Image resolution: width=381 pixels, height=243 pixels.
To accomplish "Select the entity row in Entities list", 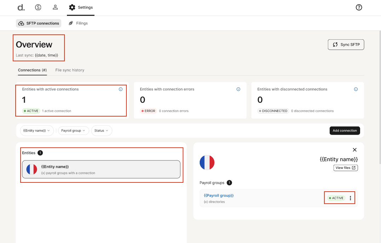I will point(101,169).
